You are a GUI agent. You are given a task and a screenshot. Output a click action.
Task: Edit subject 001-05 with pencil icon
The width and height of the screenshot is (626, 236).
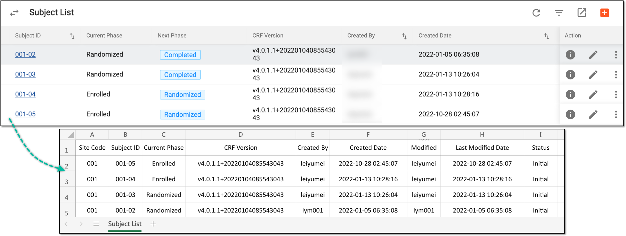tap(593, 114)
